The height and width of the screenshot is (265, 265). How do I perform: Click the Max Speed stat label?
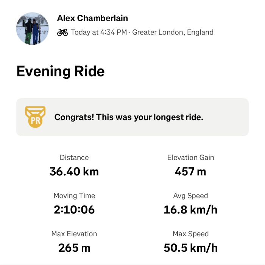[190, 234]
